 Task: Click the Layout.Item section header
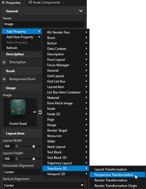[22, 133]
